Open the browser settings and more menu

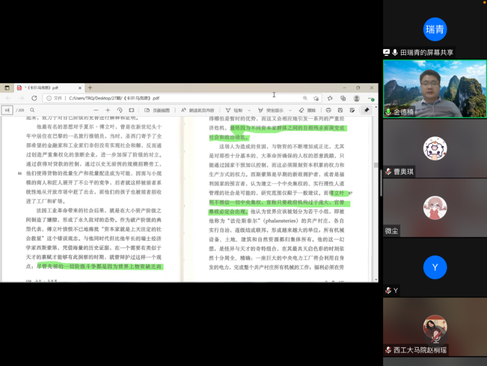point(371,98)
